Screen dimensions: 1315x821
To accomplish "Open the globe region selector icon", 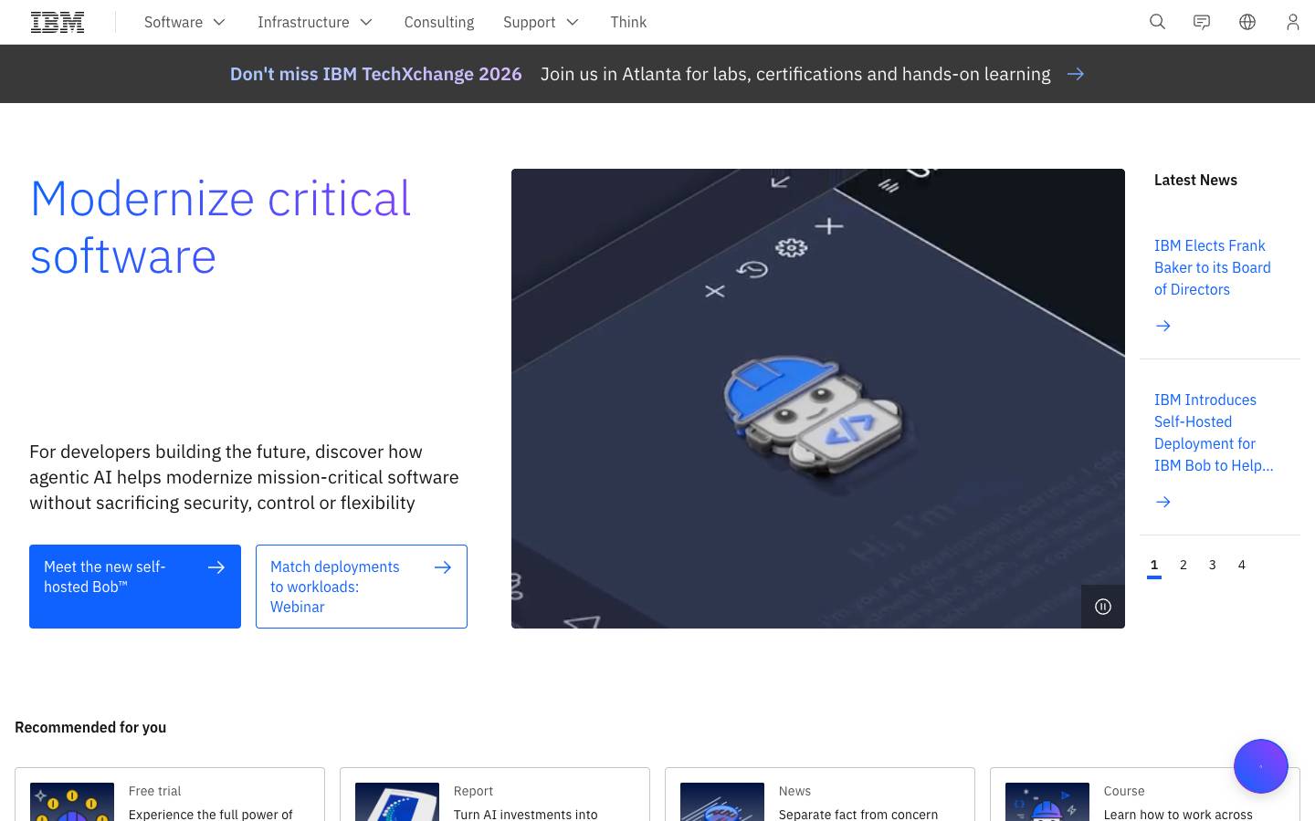I will (1247, 22).
